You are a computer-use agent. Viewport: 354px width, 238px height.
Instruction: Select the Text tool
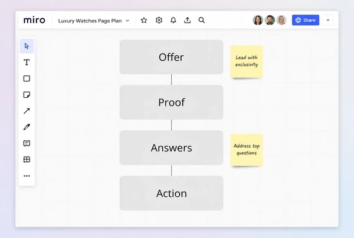point(27,62)
